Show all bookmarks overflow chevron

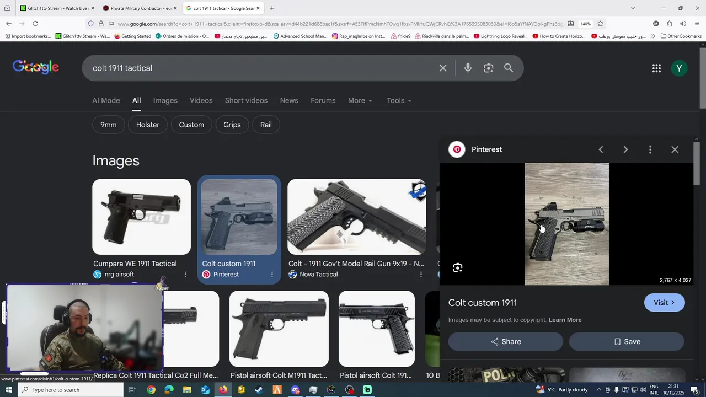(x=652, y=36)
